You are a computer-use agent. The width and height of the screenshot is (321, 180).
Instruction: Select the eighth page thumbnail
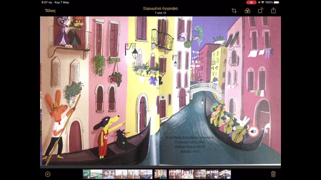pos(175,174)
